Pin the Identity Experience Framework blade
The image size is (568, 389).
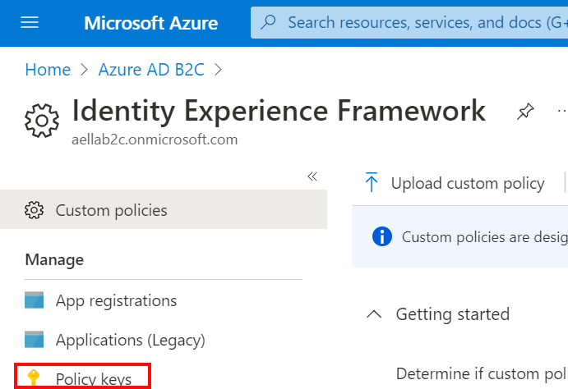(524, 113)
